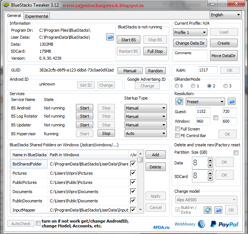Toggle checkbox between Guest and Window resolution fields
The width and height of the screenshot is (248, 234).
click(x=216, y=118)
